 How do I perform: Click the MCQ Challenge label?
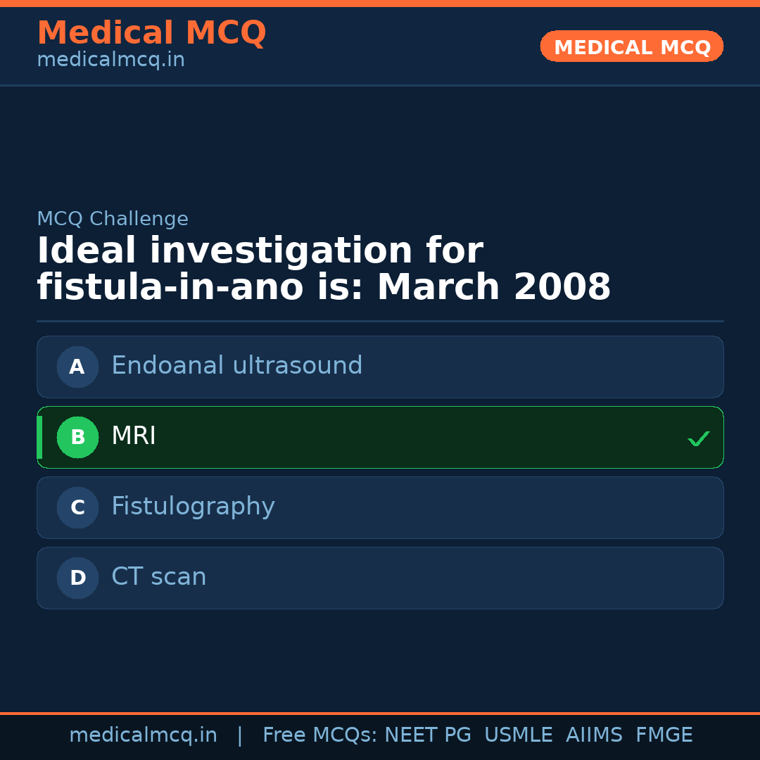click(x=113, y=218)
